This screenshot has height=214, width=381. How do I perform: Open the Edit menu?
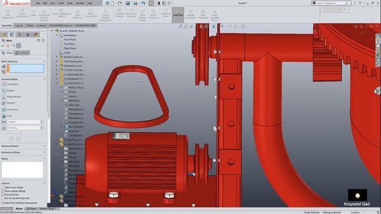45,3
